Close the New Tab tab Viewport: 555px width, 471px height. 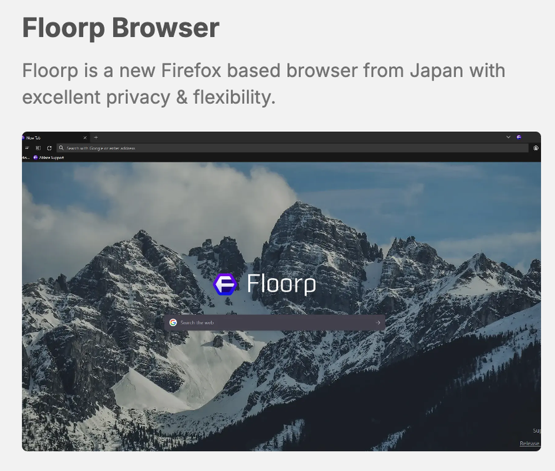point(85,137)
